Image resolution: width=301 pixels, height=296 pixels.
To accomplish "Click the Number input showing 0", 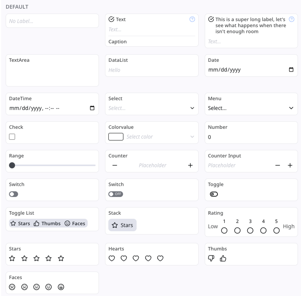I will [x=251, y=137].
